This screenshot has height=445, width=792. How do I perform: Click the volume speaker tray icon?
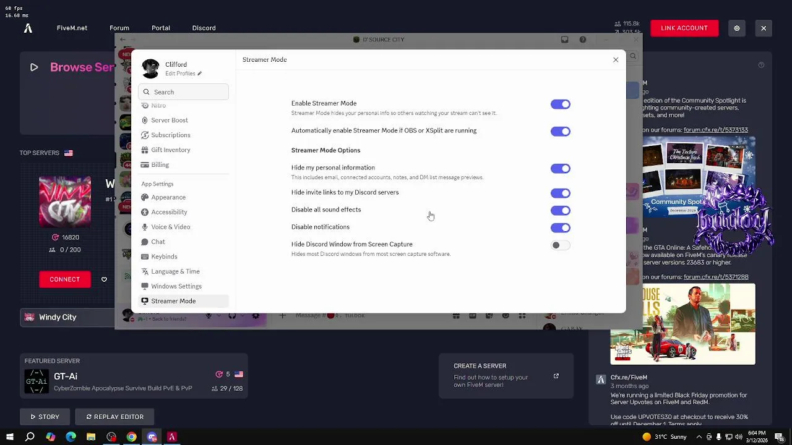coord(739,437)
